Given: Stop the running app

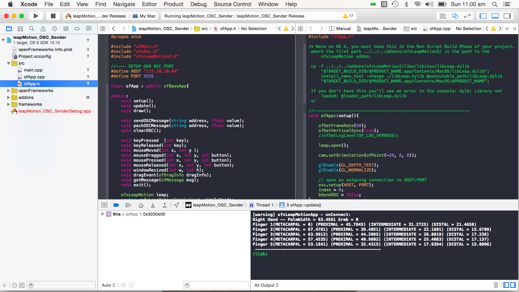Looking at the screenshot, I should click(x=53, y=16).
